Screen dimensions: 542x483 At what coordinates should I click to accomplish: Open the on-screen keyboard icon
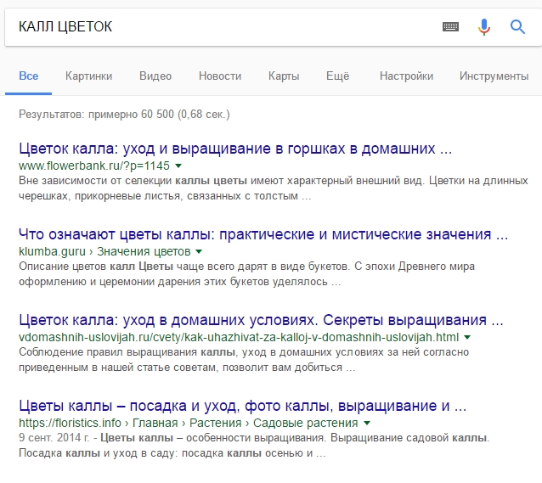[x=450, y=26]
